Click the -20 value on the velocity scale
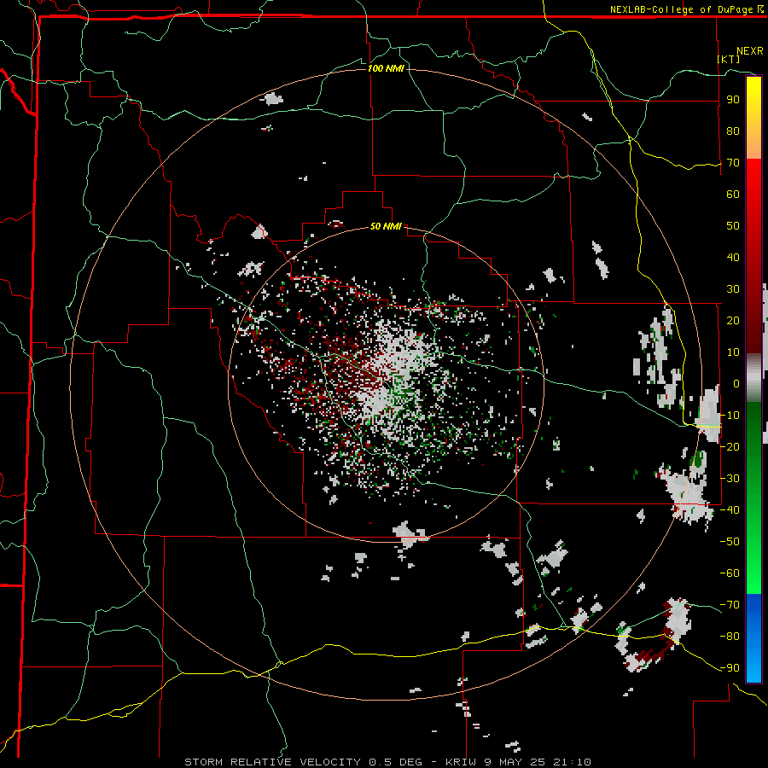The height and width of the screenshot is (768, 768). pyautogui.click(x=730, y=446)
